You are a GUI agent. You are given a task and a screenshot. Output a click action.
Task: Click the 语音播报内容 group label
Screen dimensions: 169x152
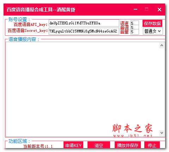click(24, 39)
